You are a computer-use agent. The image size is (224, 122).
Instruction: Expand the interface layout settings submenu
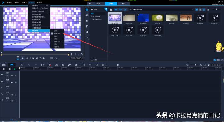pyautogui.click(x=39, y=28)
